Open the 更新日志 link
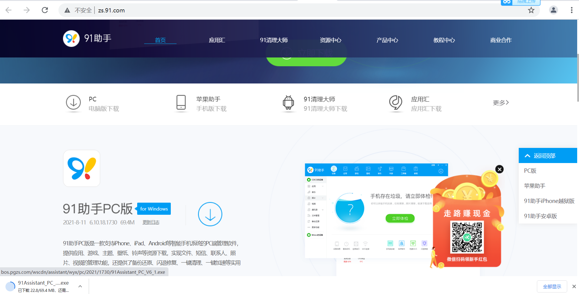Viewport: 579px width, 294px height. tap(151, 222)
